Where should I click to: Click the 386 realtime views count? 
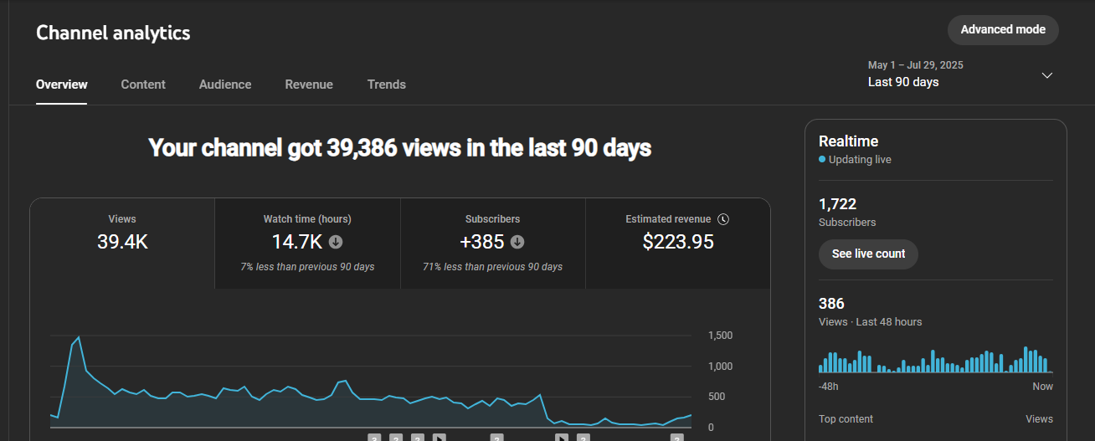(831, 304)
